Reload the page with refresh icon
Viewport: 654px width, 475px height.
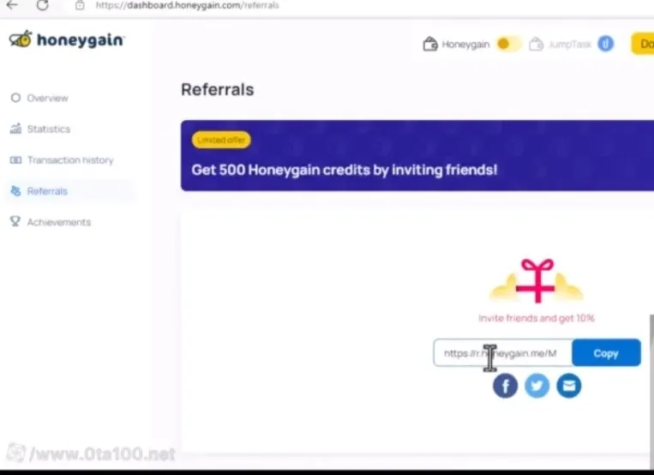tap(42, 5)
